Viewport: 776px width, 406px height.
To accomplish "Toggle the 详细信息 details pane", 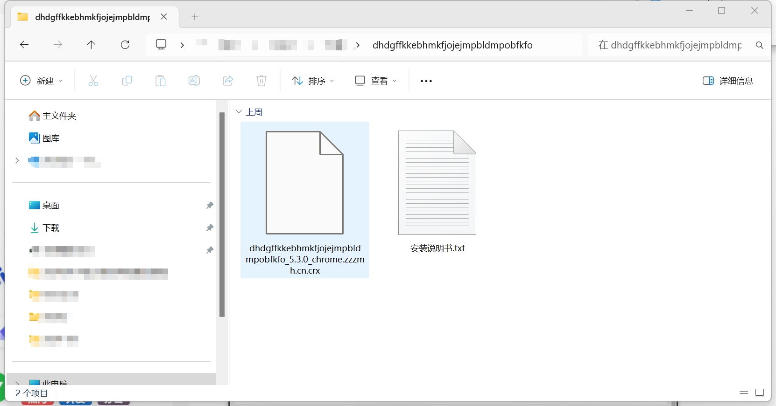I will coord(728,81).
